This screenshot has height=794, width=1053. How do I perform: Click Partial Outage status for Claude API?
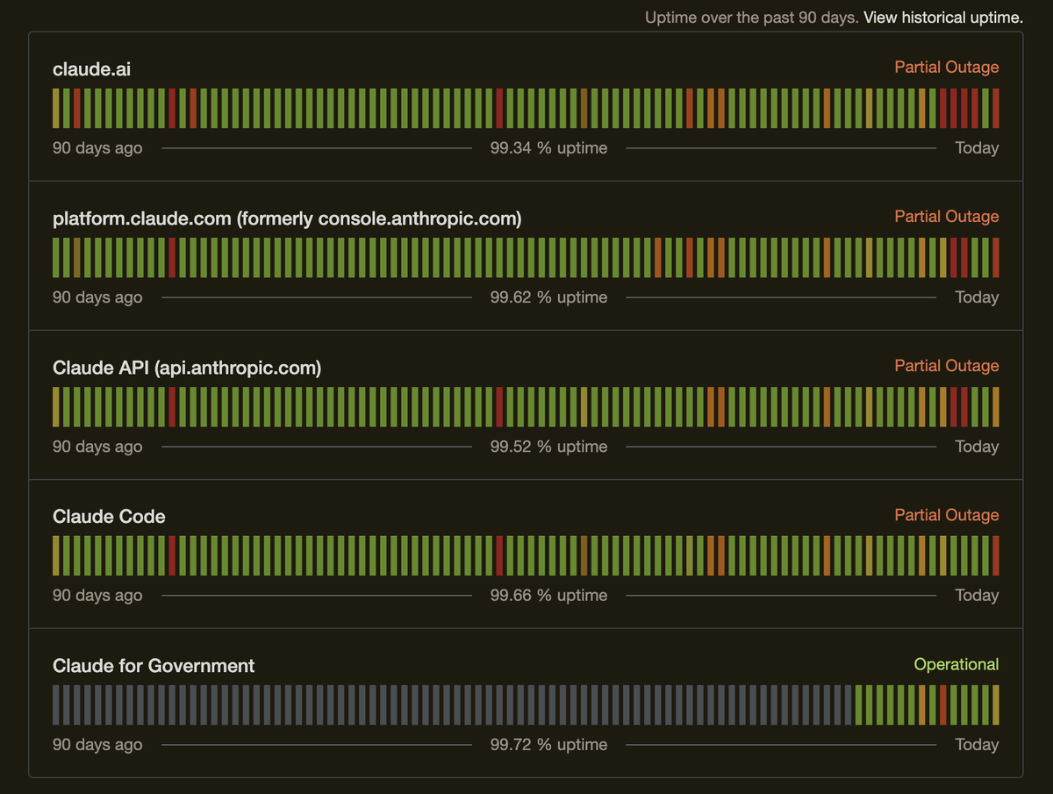[x=947, y=366]
